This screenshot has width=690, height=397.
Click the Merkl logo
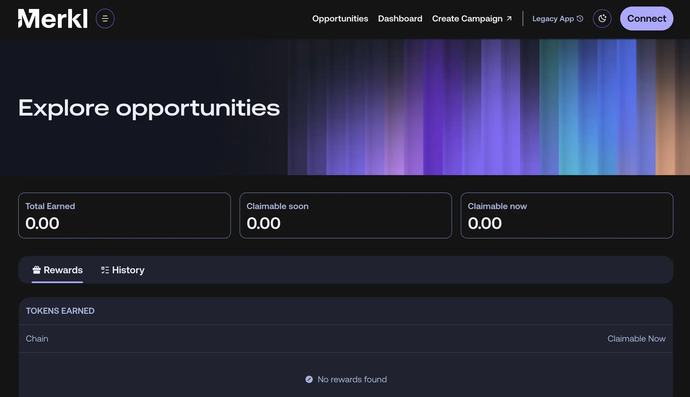[x=53, y=18]
